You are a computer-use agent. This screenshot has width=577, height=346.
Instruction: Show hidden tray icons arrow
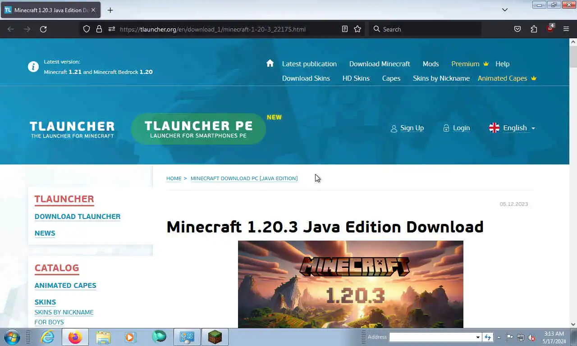(499, 337)
